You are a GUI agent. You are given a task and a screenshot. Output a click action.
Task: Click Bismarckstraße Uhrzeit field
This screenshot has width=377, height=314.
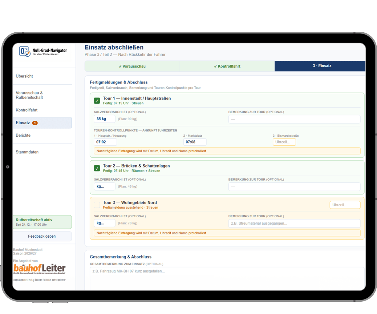pyautogui.click(x=284, y=142)
